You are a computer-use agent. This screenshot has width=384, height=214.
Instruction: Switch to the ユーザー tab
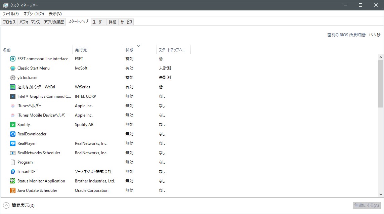point(98,22)
